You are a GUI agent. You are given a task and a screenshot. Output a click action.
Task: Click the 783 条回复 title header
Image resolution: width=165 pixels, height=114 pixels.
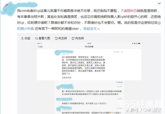coord(89,46)
